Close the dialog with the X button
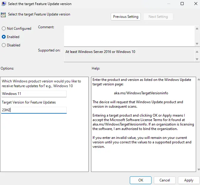This screenshot has width=200, height=185. pyautogui.click(x=196, y=4)
